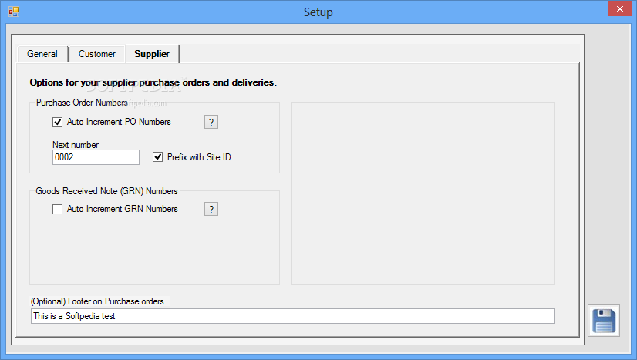Enable Auto Increment GRN Numbers
Image resolution: width=637 pixels, height=360 pixels.
57,209
